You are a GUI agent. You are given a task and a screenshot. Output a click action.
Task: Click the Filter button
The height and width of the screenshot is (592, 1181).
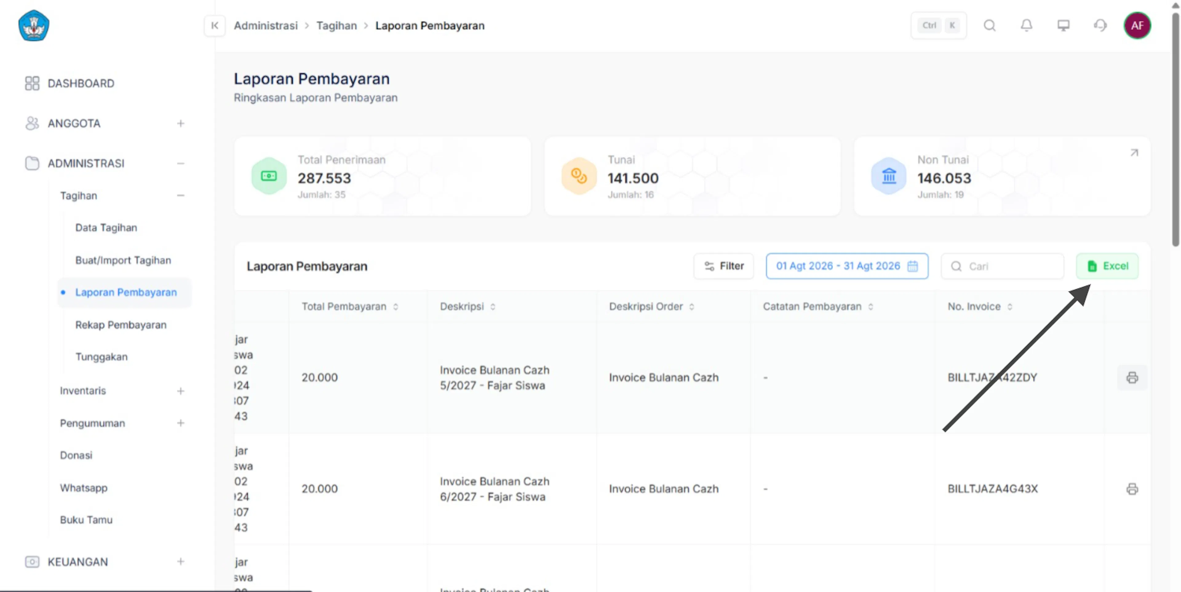point(723,266)
